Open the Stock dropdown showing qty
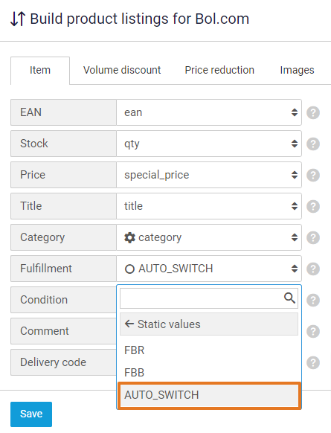331x433 pixels. 209,144
